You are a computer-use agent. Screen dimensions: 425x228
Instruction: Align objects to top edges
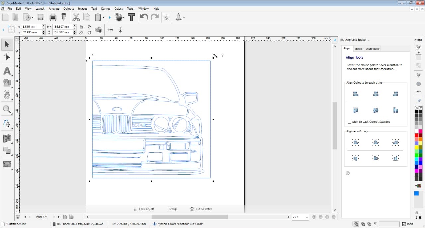[356, 110]
